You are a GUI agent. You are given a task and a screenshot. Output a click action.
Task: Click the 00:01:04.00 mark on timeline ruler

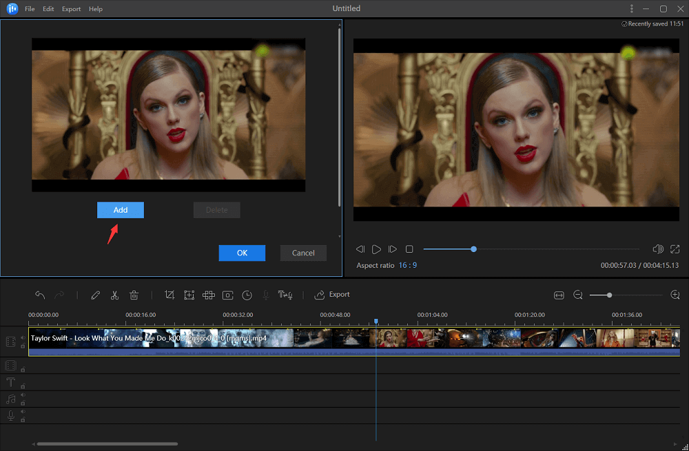point(433,315)
